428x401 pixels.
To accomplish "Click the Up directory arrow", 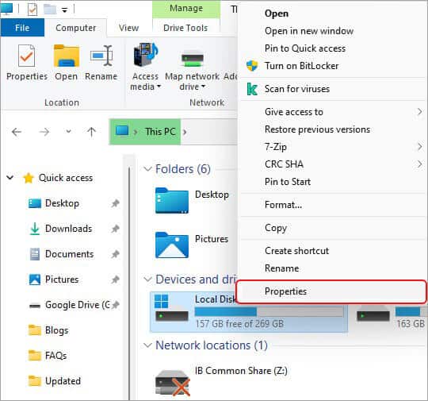I will tap(91, 132).
